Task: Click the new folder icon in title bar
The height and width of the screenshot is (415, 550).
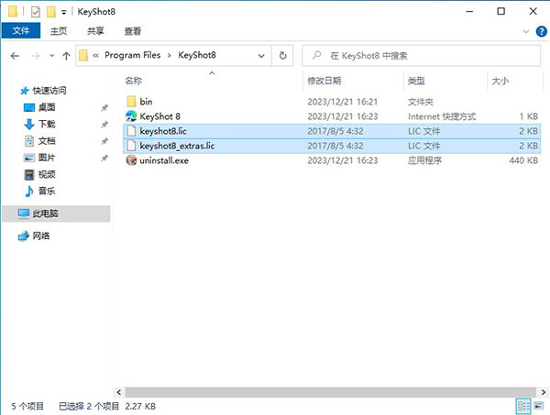Action: [x=51, y=12]
